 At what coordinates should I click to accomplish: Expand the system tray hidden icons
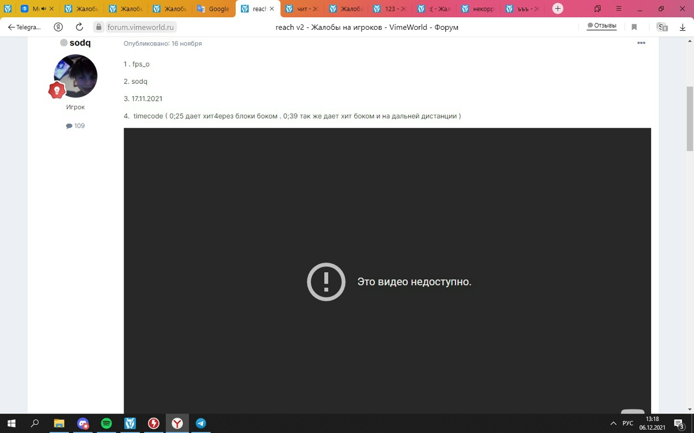613,423
